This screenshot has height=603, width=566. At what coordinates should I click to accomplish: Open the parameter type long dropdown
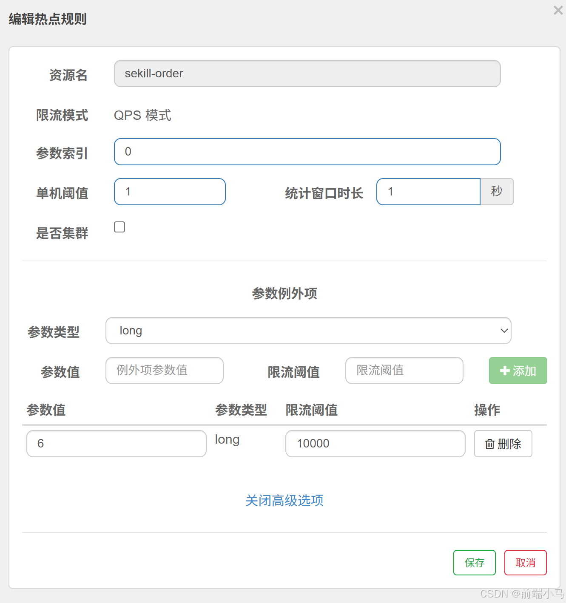[308, 331]
